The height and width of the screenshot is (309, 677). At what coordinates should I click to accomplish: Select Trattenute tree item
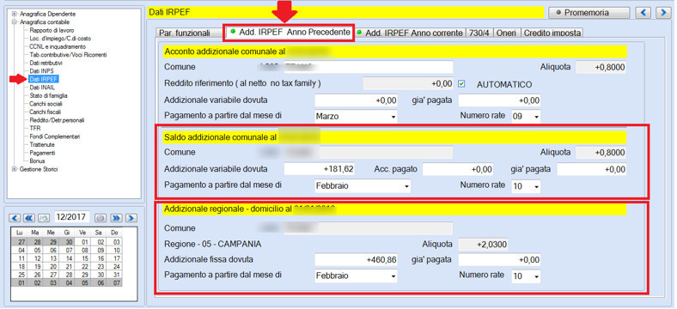(x=42, y=144)
